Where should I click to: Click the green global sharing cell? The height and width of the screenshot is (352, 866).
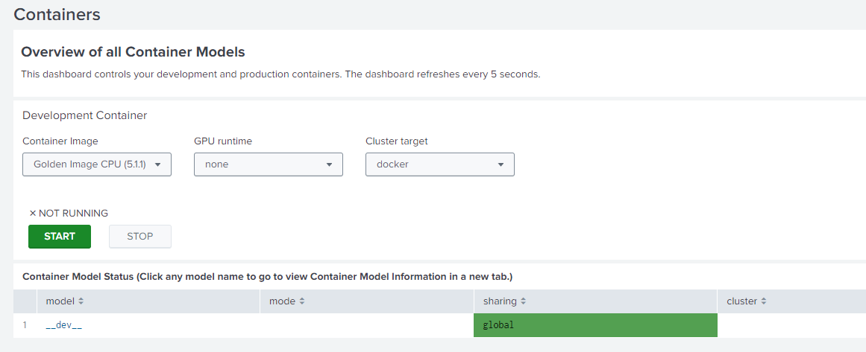[x=594, y=325]
